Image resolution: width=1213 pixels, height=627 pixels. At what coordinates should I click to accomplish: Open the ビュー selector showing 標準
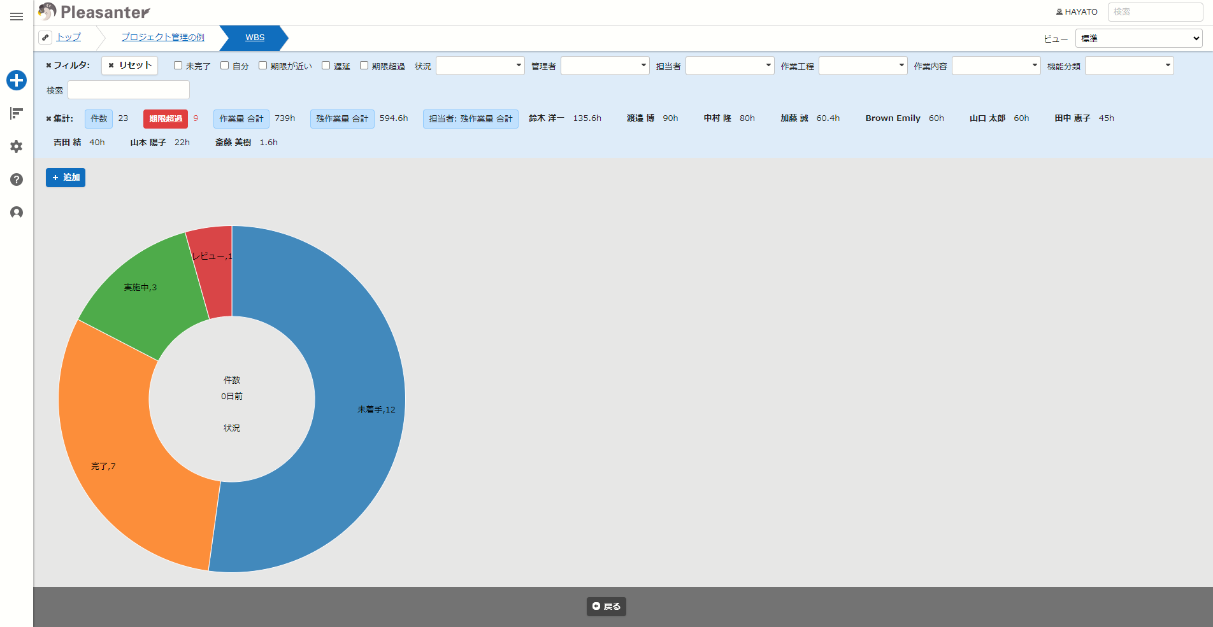(x=1139, y=38)
